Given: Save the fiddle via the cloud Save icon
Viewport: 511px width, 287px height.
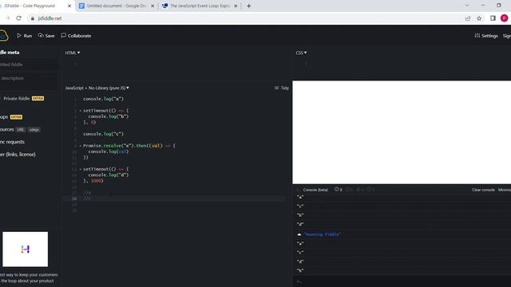Looking at the screenshot, I should [x=41, y=35].
